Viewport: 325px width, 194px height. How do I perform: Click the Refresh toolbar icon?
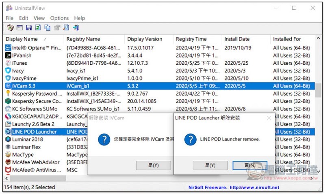[x=38, y=28]
